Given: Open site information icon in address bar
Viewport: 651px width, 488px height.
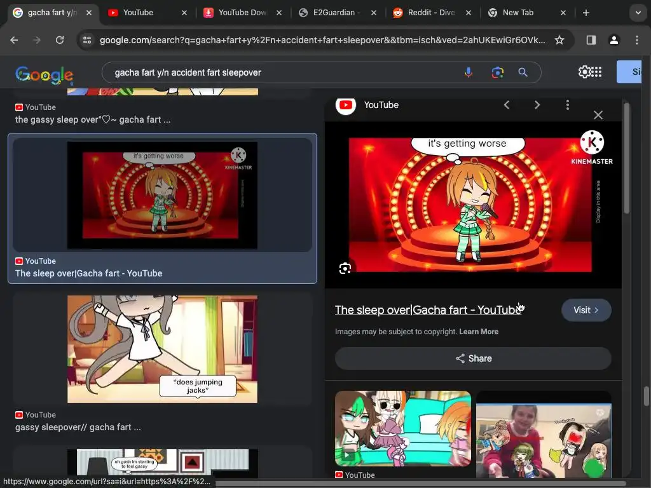Looking at the screenshot, I should 87,40.
